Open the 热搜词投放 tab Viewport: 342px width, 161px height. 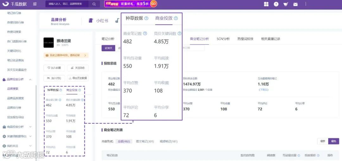(245, 39)
